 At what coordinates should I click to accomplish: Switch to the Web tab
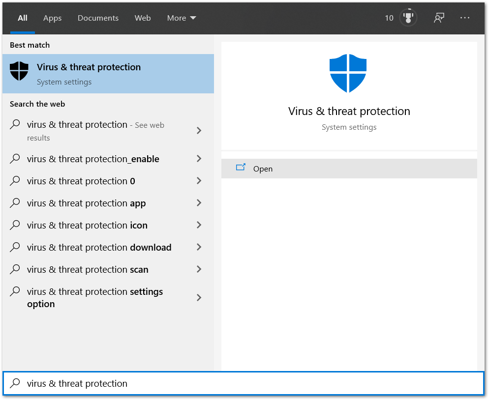[x=143, y=18]
